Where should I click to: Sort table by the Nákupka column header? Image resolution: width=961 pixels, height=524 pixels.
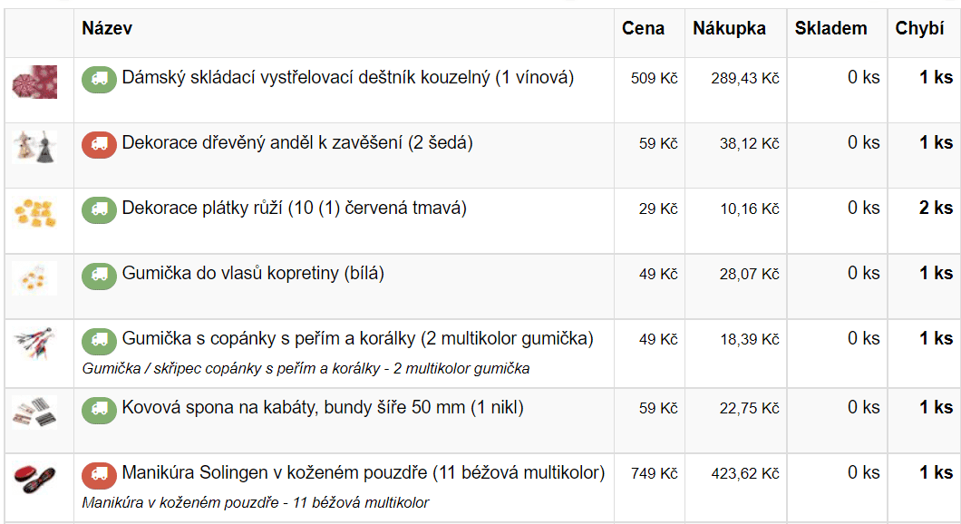coord(729,28)
